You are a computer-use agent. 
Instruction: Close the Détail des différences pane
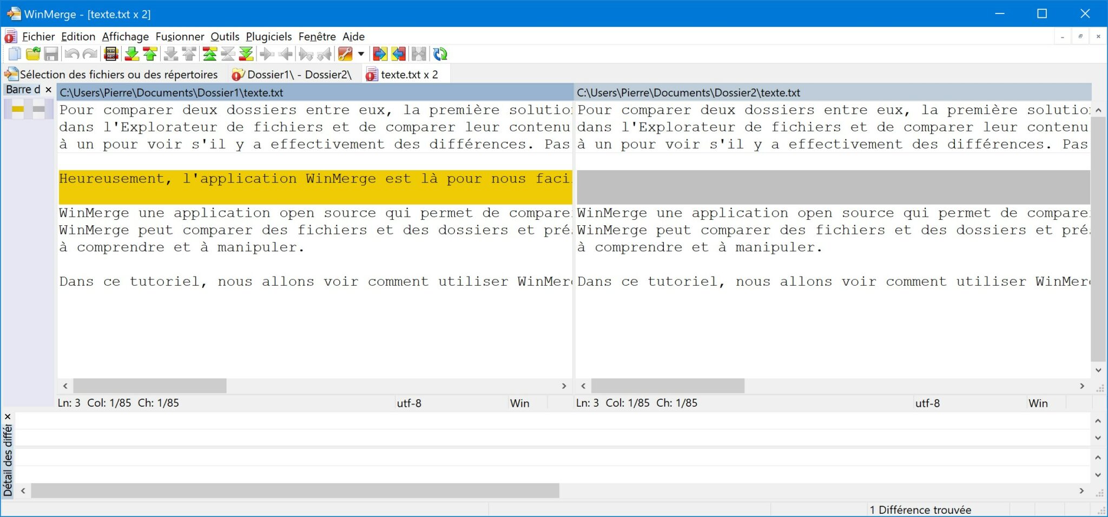8,417
